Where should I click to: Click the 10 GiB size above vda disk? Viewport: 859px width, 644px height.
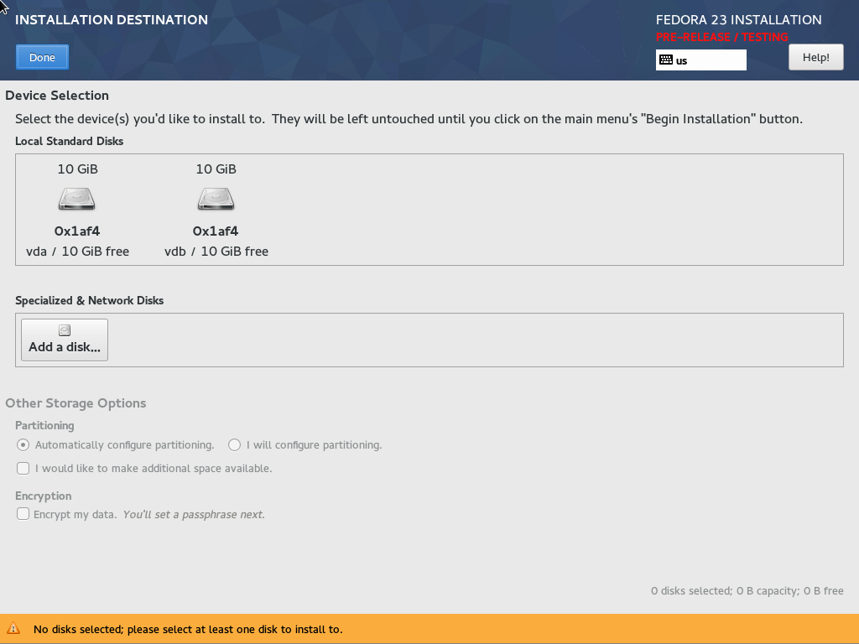78,169
